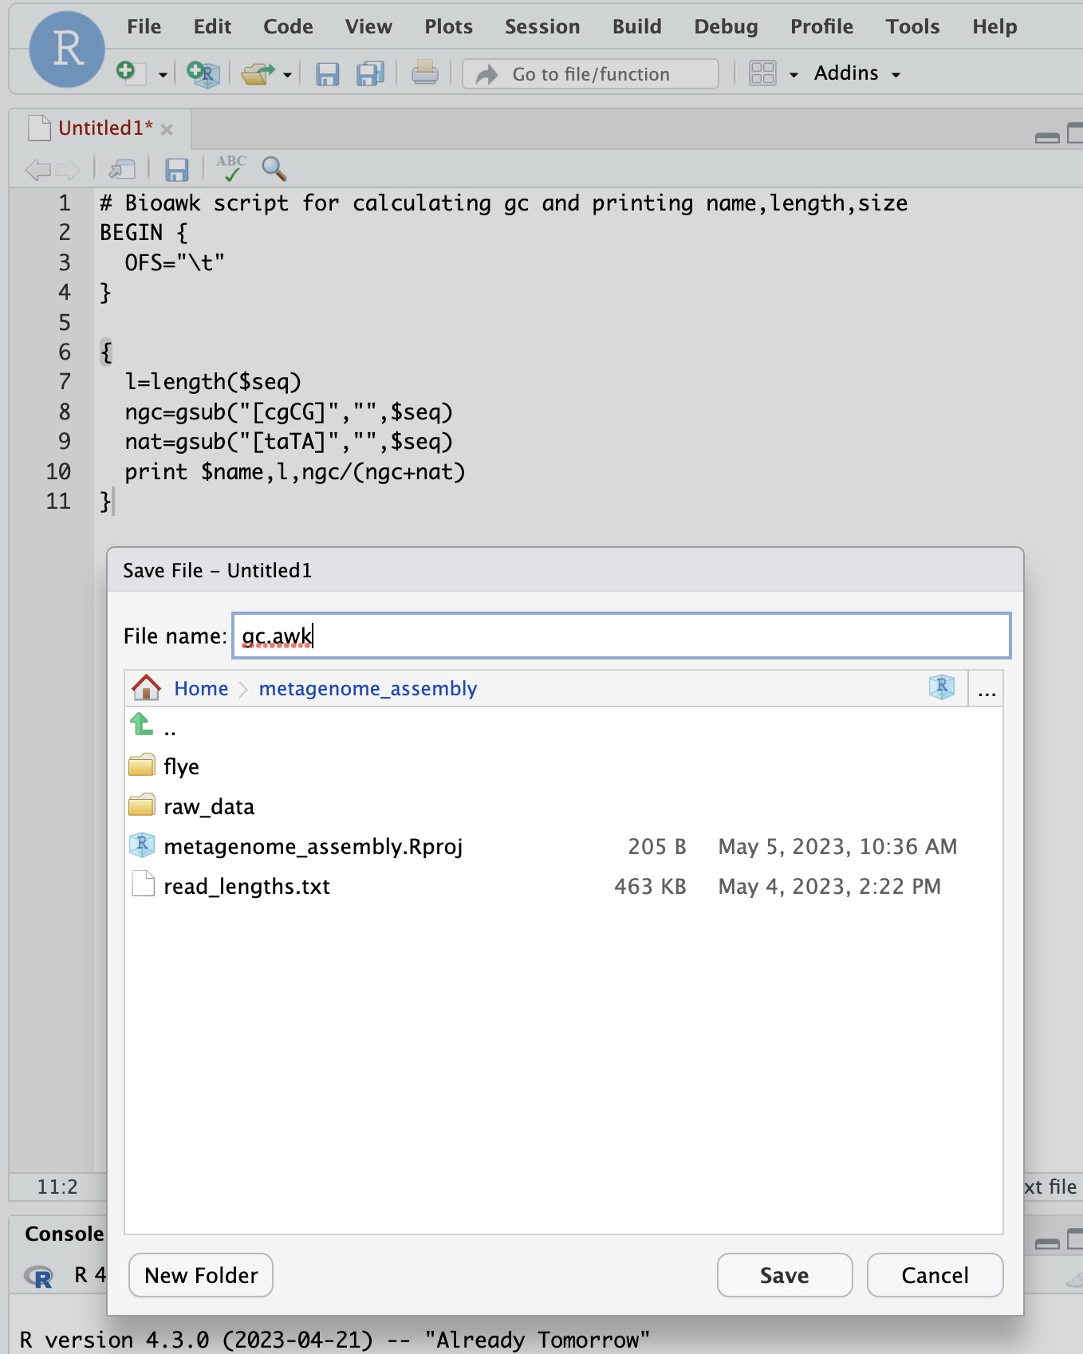Click the find/replace magnifier icon

click(x=274, y=168)
